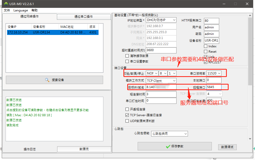This screenshot has height=160, width=255.
Task: Click the 模块静态IP field 192.168.0.7
Action: (x=161, y=26)
